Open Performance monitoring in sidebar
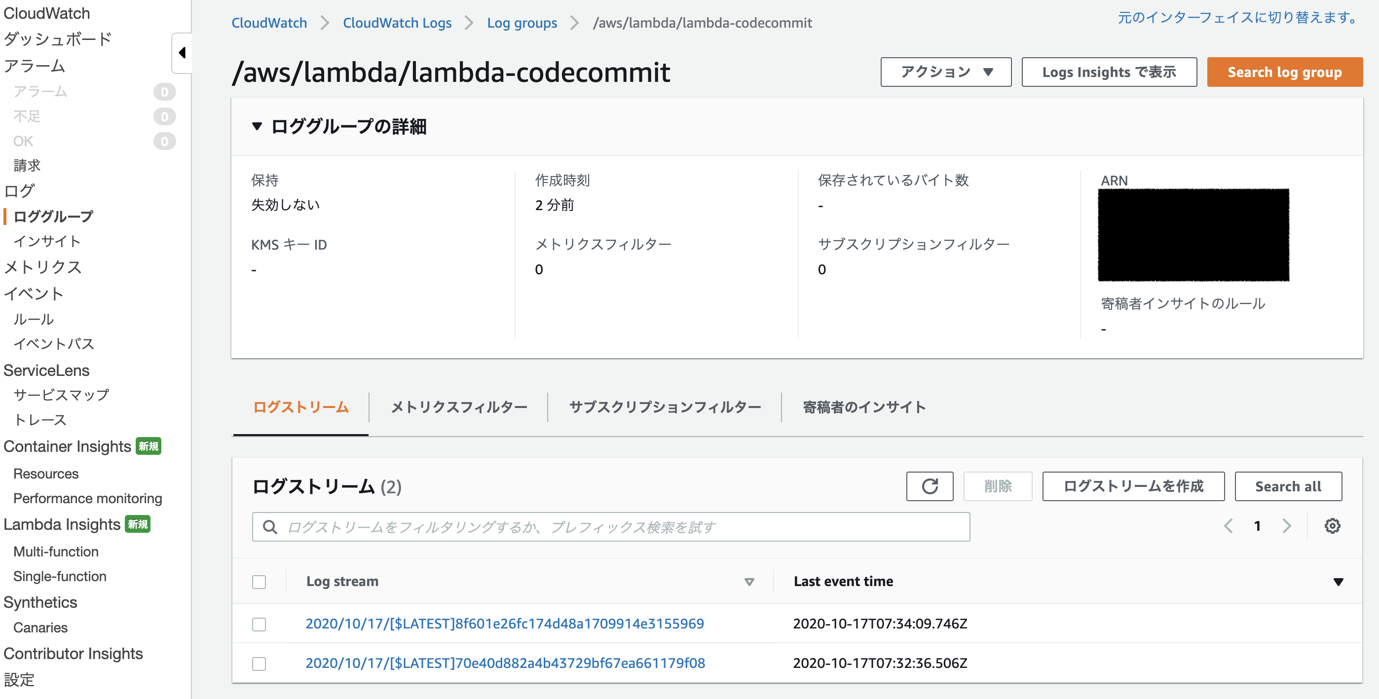1379x699 pixels. coord(88,498)
